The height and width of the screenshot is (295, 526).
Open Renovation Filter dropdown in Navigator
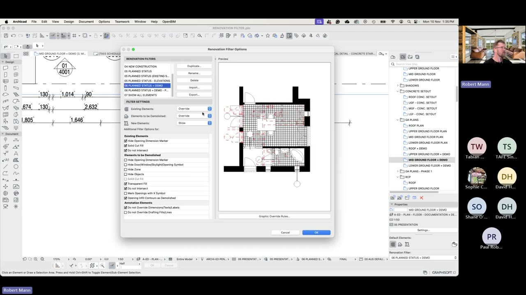pos(424,258)
